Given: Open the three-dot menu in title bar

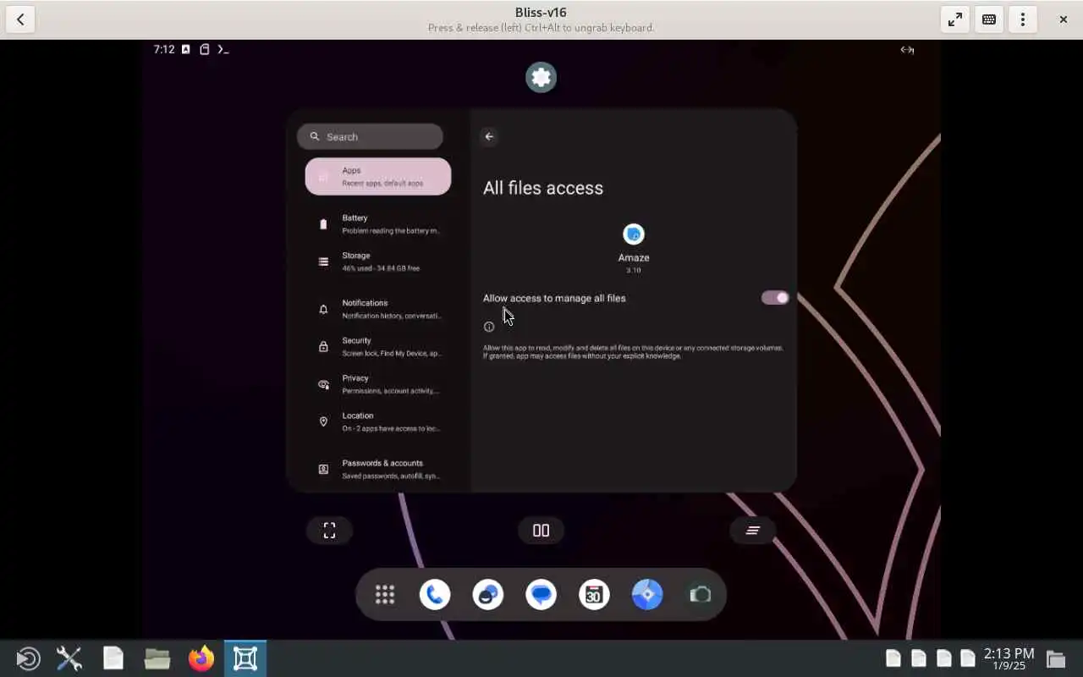Looking at the screenshot, I should coord(1023,19).
